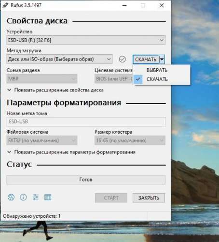This screenshot has width=219, height=242.
Task: Click the Статус heading
Action: (x=19, y=165)
